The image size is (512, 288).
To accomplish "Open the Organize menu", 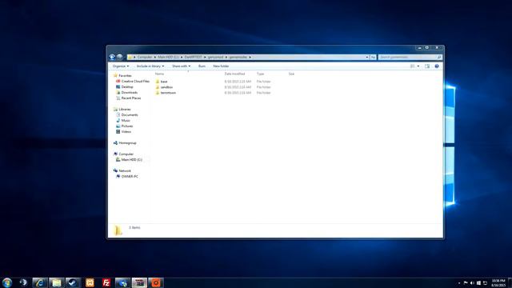I will 121,66.
